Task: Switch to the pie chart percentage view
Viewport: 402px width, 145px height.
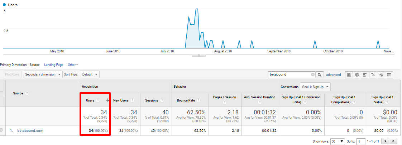Action: point(357,74)
